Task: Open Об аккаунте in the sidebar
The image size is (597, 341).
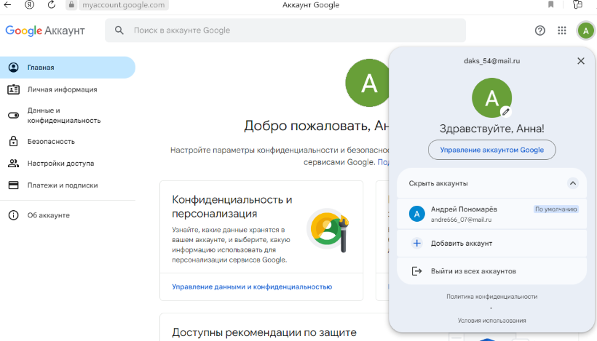Action: (x=68, y=215)
